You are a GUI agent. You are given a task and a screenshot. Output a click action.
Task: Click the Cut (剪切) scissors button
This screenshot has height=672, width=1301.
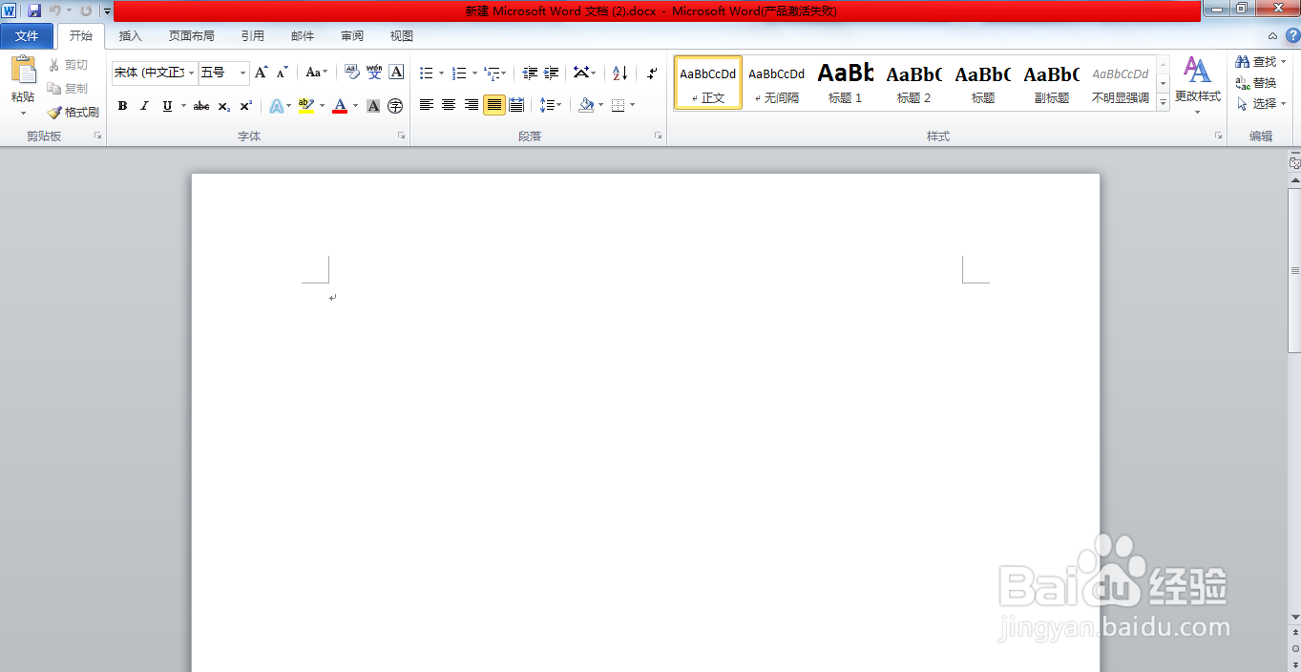point(68,65)
